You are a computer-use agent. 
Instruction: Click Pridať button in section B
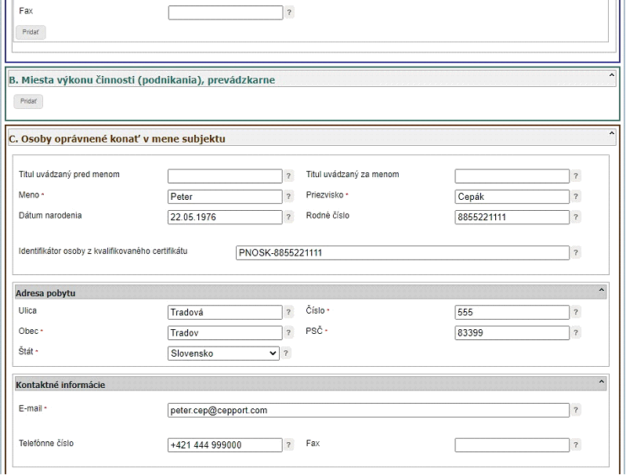28,101
